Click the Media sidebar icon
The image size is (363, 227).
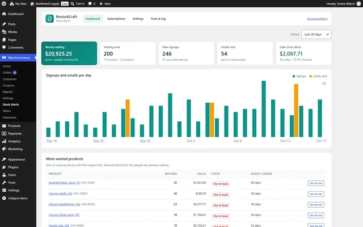(4, 32)
